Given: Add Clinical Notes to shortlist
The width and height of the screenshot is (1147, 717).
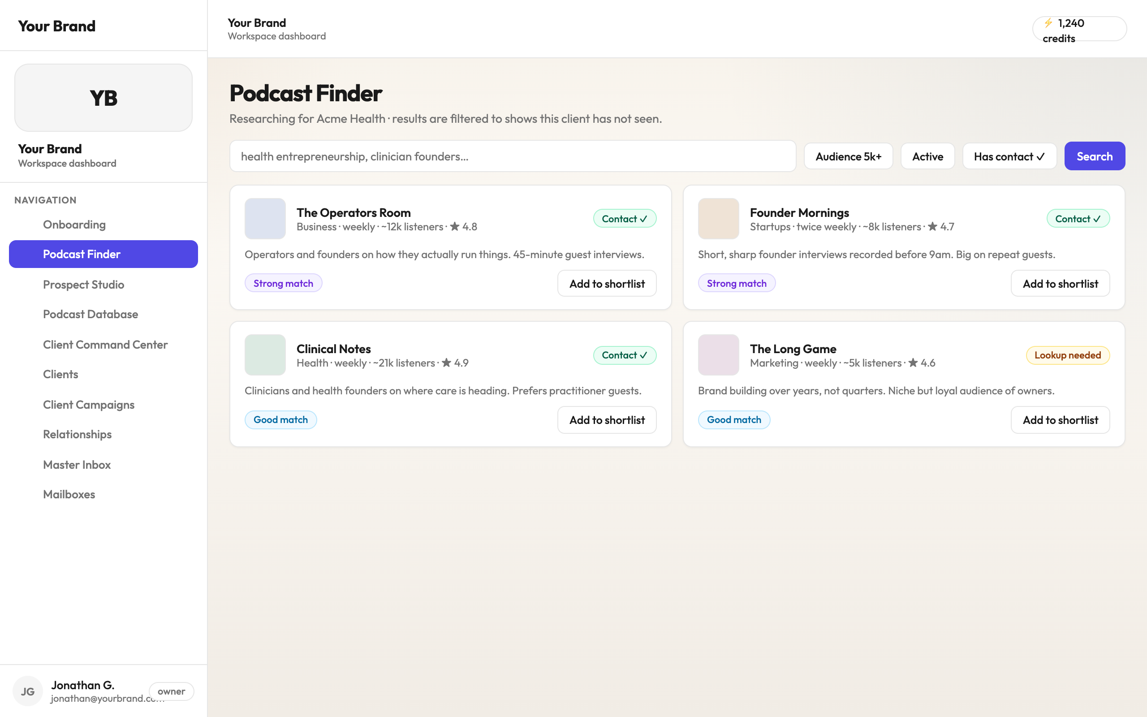Looking at the screenshot, I should tap(607, 420).
